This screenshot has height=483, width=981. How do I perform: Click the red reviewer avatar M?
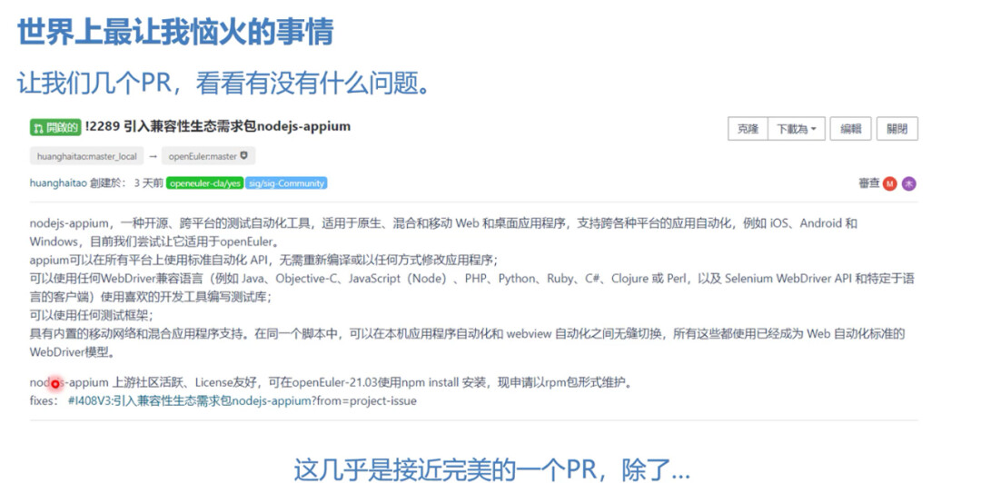click(x=889, y=183)
